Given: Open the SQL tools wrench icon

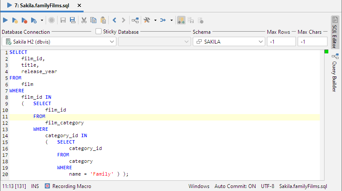Looking at the screenshot, I should [147, 20].
